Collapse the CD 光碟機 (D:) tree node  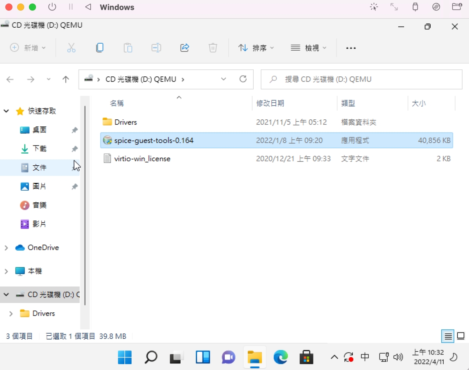pyautogui.click(x=6, y=295)
